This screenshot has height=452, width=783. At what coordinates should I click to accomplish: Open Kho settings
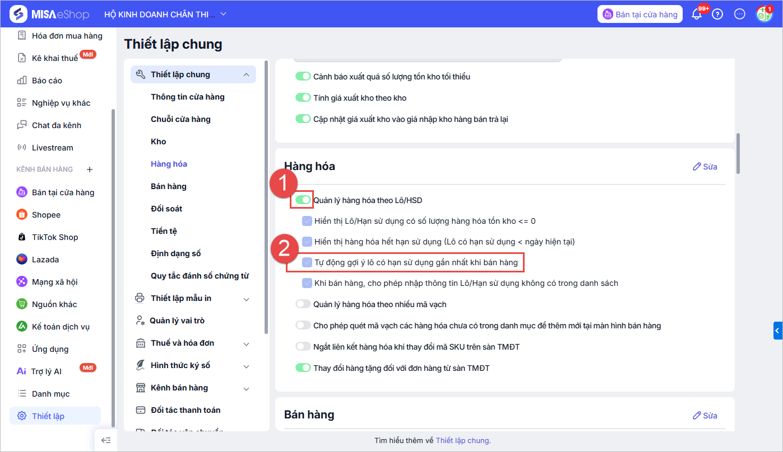pos(159,142)
